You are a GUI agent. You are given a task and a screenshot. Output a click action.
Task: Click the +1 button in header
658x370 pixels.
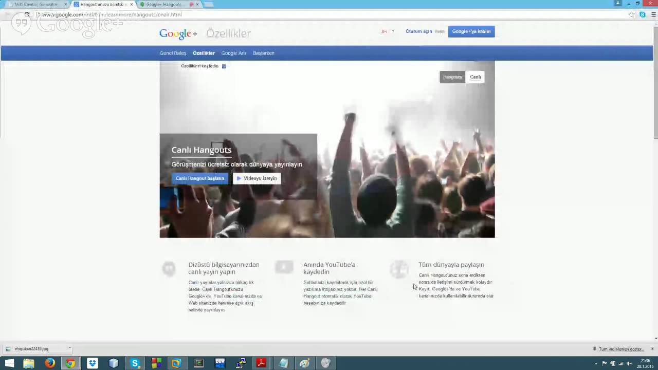(385, 31)
